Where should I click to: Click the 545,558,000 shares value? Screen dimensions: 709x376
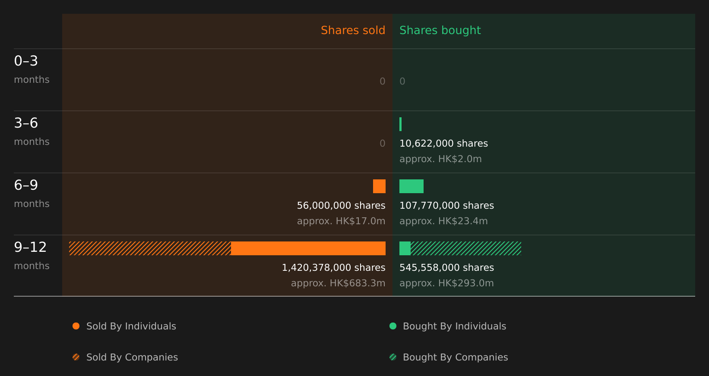click(446, 268)
